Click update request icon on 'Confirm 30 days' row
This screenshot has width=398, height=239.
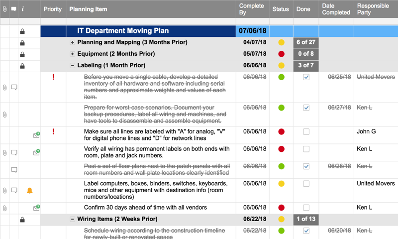(x=36, y=208)
